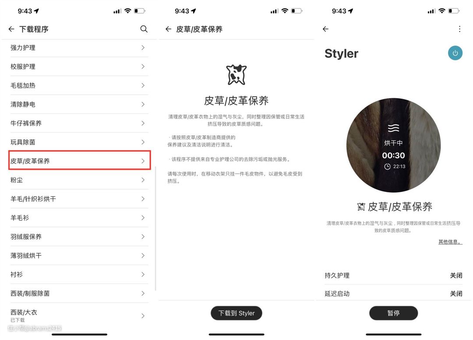
Task: Tap the blue Styler power icon
Action: click(x=455, y=53)
